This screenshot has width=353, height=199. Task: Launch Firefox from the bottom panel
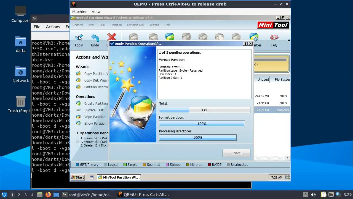(48, 195)
